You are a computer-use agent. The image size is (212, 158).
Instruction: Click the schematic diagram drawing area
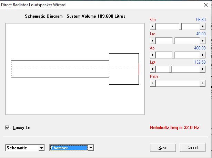click(75, 69)
